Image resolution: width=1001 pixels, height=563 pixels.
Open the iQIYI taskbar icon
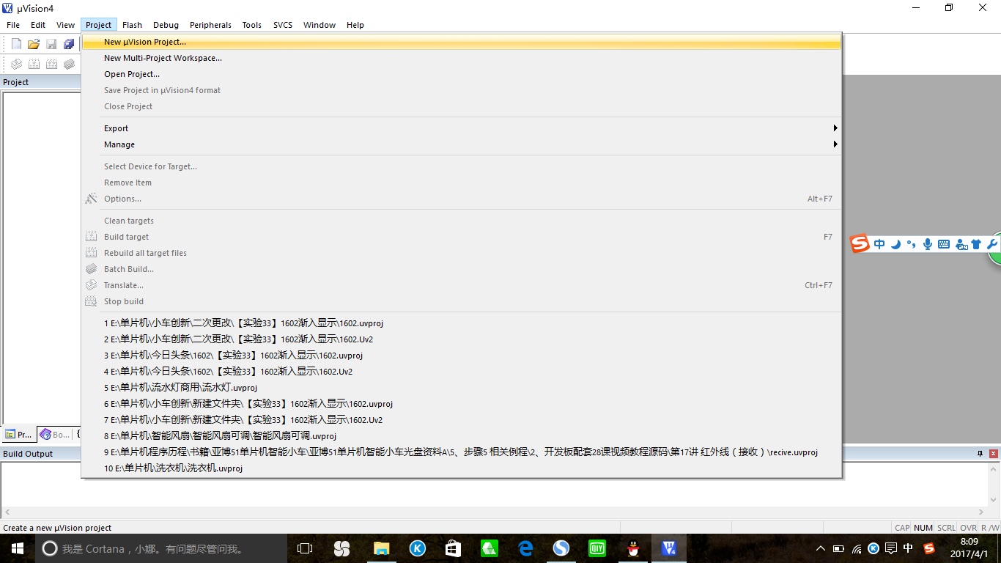(x=596, y=548)
